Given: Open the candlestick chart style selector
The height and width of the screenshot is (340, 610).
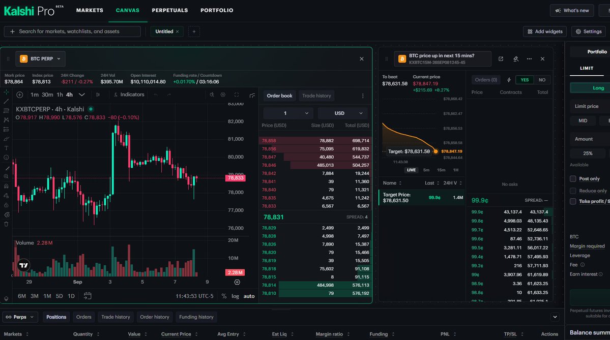Looking at the screenshot, I should tap(98, 95).
